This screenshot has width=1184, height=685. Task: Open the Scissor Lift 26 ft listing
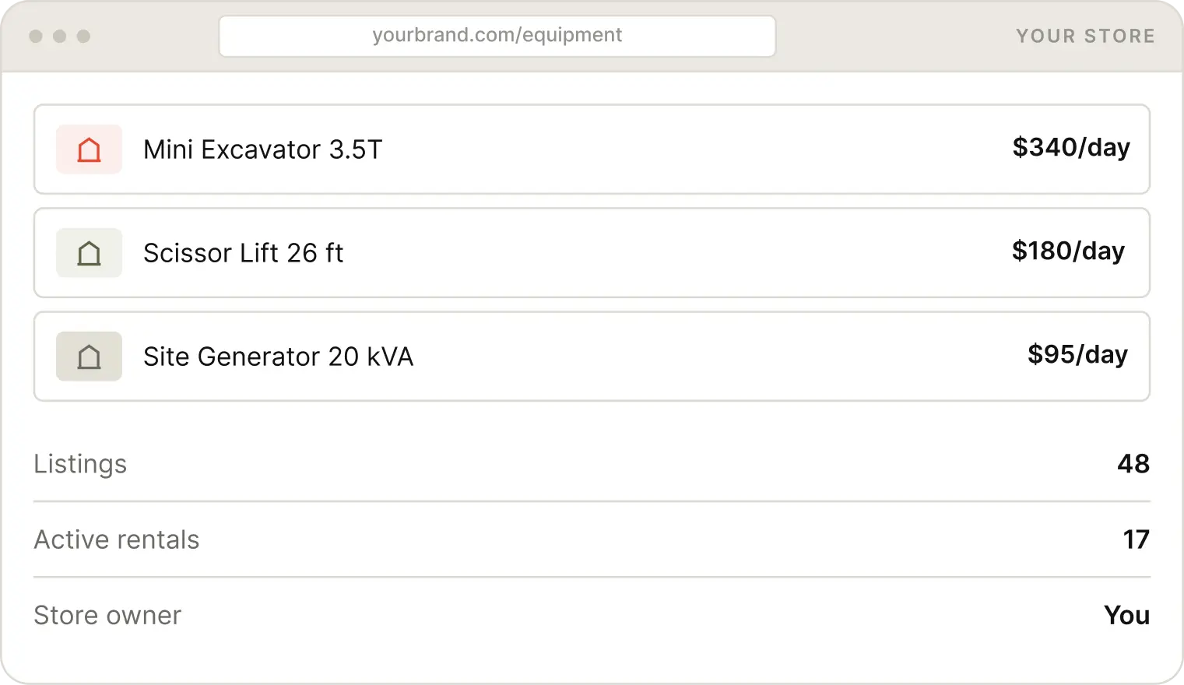coord(592,253)
